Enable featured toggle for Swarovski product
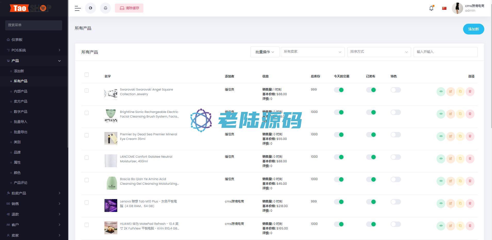The width and height of the screenshot is (492, 240). pos(396,90)
